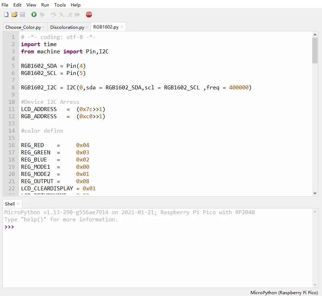Viewport: 322px width, 296px height.
Task: Select the RGB1602.py editor tab
Action: click(106, 27)
